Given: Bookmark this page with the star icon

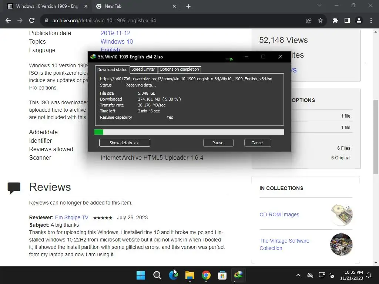Looking at the screenshot, I should [321, 21].
